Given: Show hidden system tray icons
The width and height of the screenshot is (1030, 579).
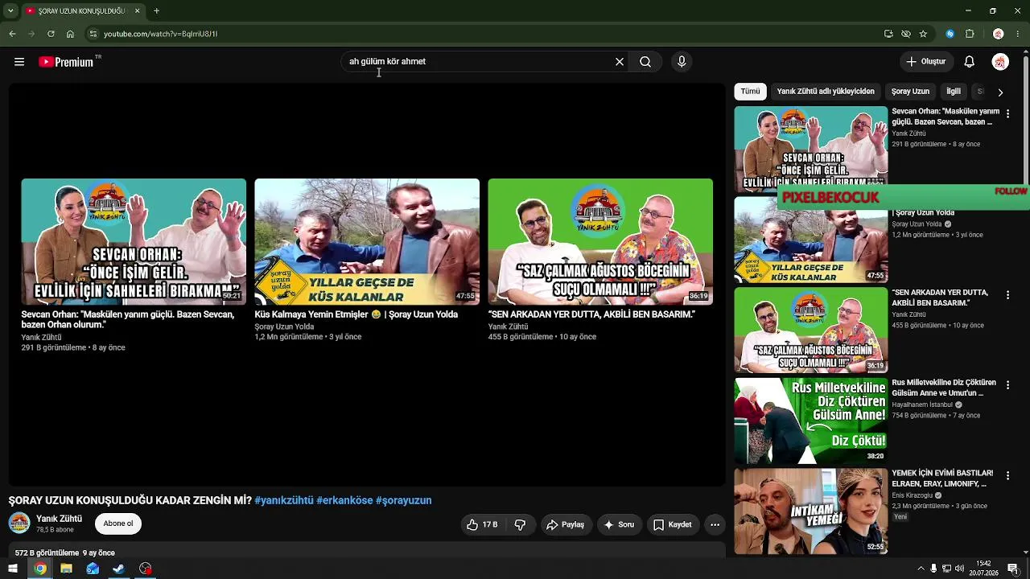Looking at the screenshot, I should click(921, 569).
